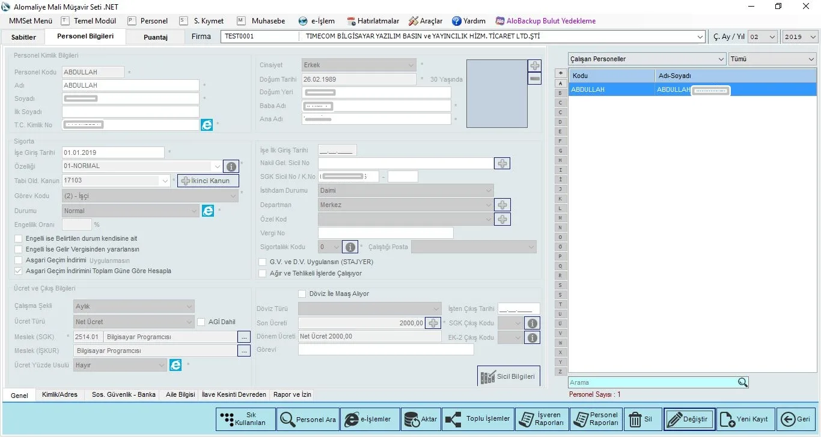Click the add photo plus icon

click(534, 65)
